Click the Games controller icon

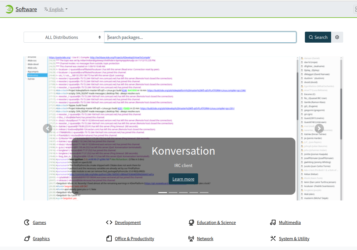pyautogui.click(x=27, y=222)
